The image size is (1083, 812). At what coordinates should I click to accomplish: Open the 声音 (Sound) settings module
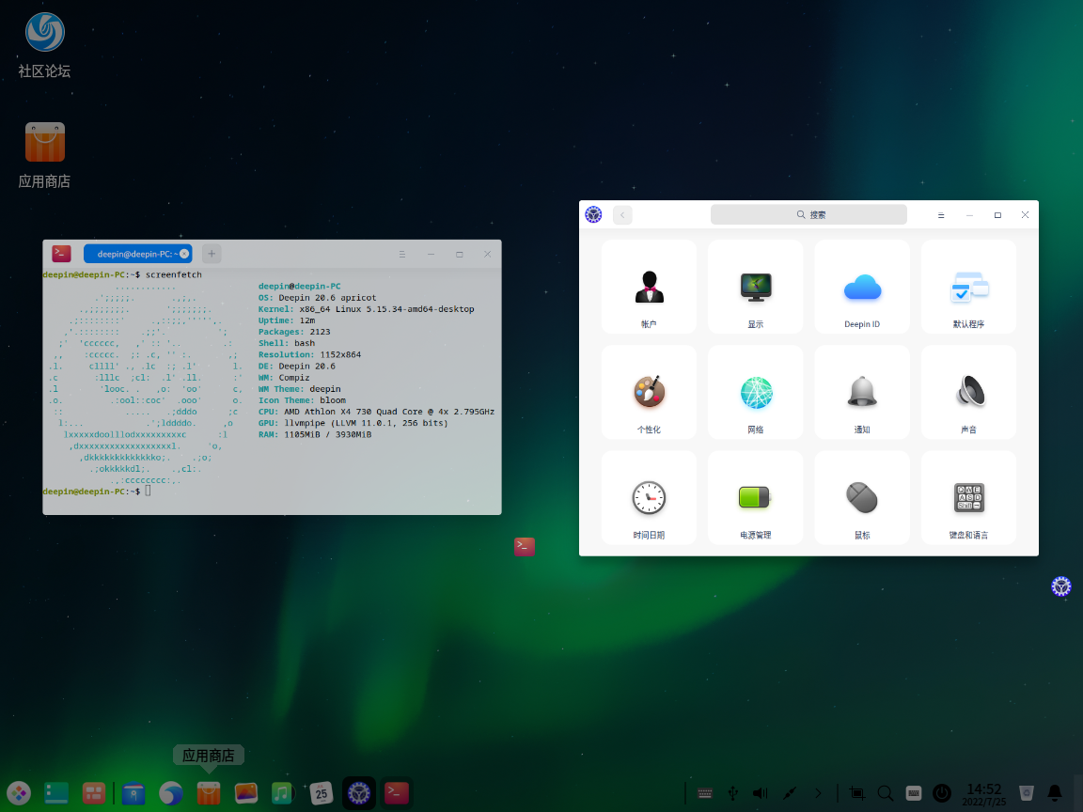(968, 393)
